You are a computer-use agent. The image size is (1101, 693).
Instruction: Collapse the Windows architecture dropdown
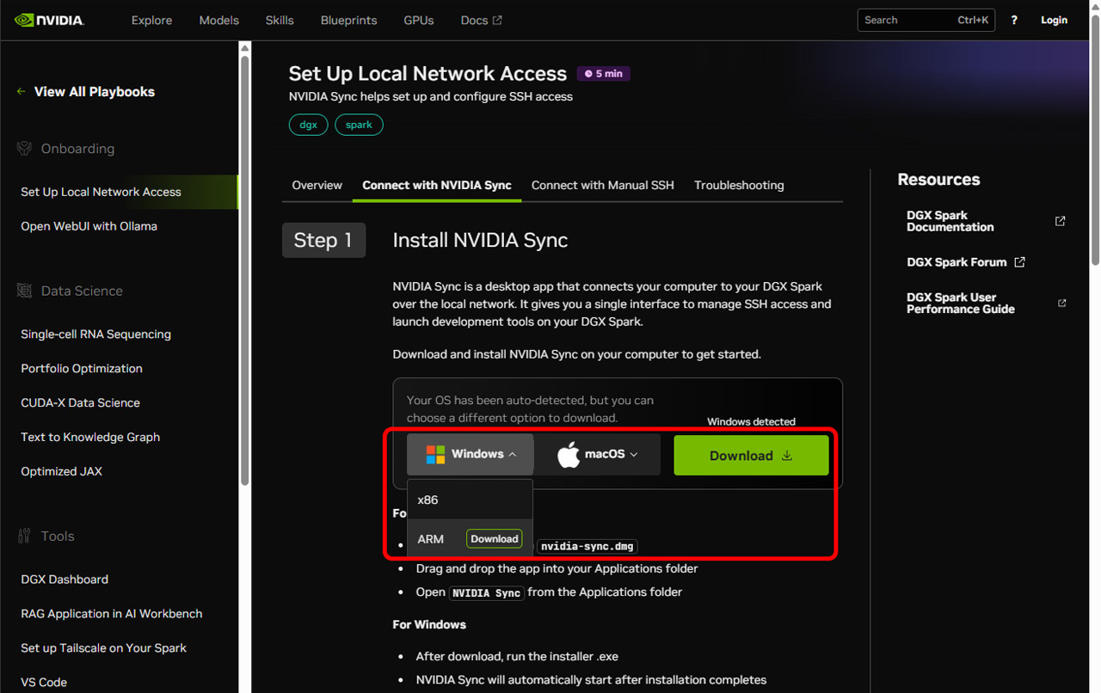coord(513,454)
